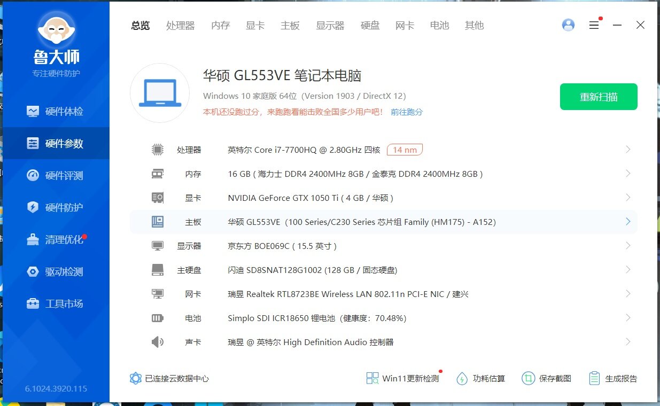Minimize the 鲁大师 window
Image resolution: width=660 pixels, height=406 pixels.
[x=617, y=25]
